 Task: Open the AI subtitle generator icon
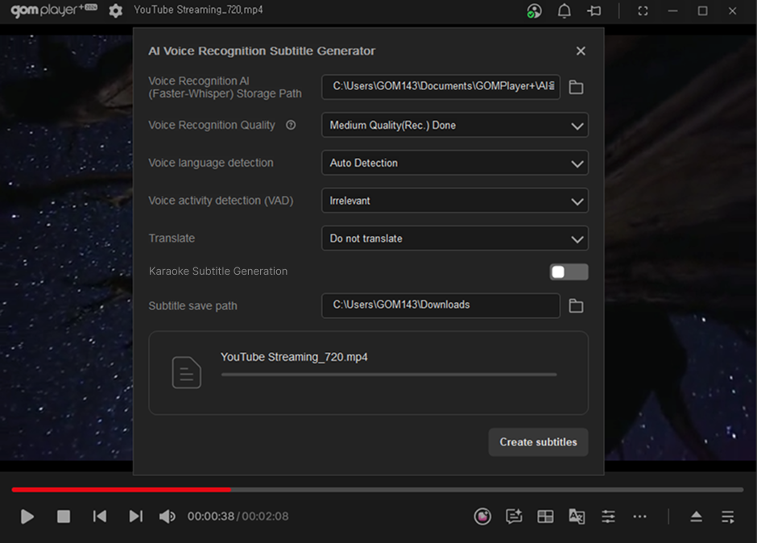[514, 516]
